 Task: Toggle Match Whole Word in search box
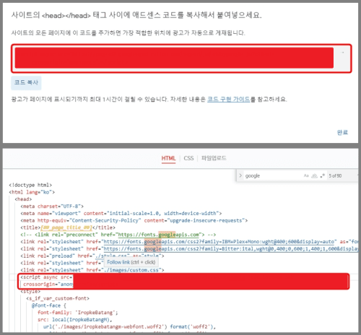(x=314, y=175)
